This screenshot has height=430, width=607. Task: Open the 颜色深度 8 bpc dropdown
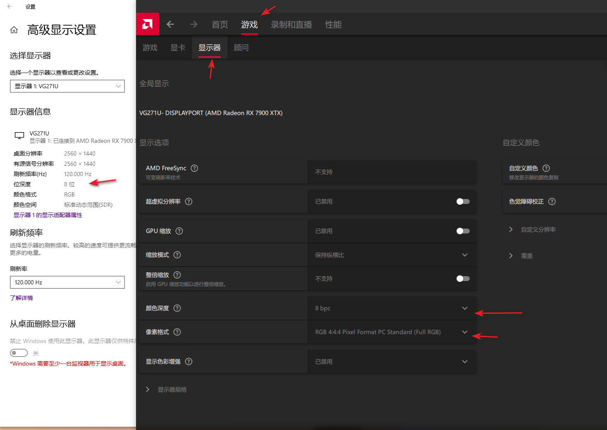[392, 308]
